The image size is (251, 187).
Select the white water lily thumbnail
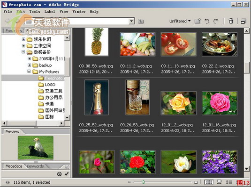coord(178,162)
